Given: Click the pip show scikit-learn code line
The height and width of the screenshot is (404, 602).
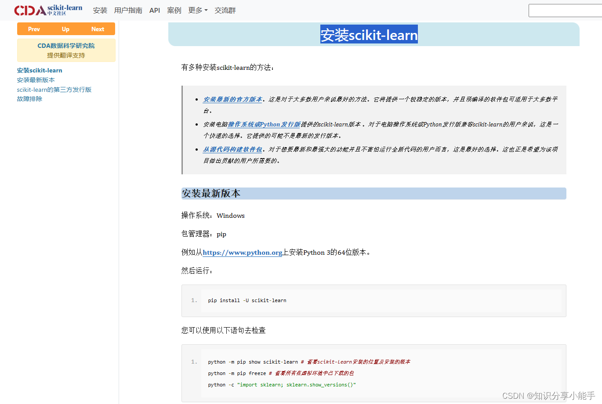Looking at the screenshot, I should [x=309, y=362].
